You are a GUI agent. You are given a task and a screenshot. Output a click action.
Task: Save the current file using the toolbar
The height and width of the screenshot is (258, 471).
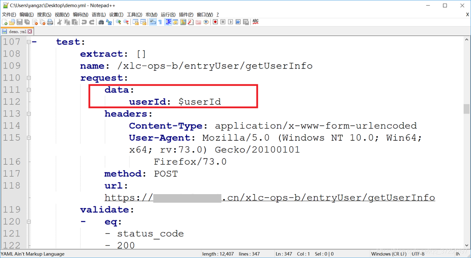[20, 22]
